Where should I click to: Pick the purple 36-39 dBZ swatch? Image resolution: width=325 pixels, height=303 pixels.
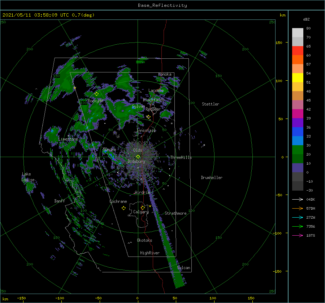click(x=298, y=123)
